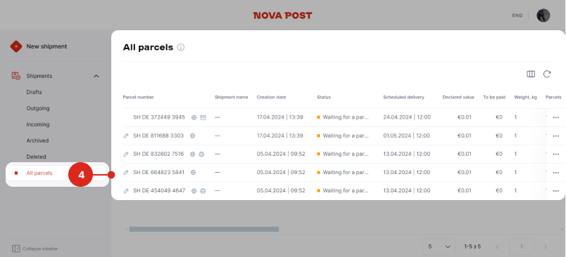This screenshot has width=566, height=257.
Task: Click the New shipment diamond icon
Action: [x=16, y=46]
